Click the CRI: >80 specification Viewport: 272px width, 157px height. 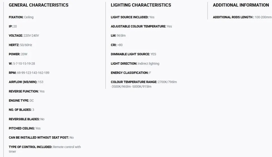coord(117,45)
